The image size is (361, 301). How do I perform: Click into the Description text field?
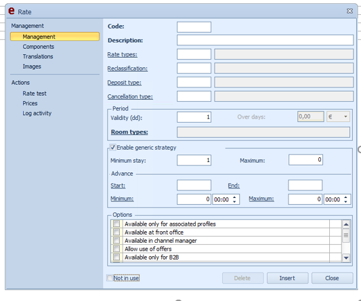[x=265, y=40]
